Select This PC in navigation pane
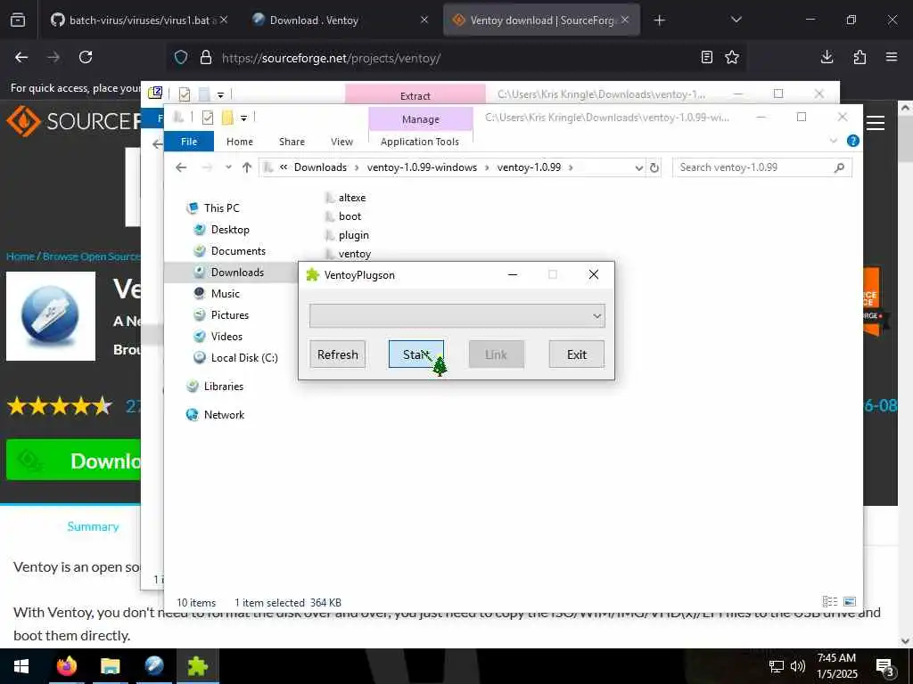 click(221, 208)
